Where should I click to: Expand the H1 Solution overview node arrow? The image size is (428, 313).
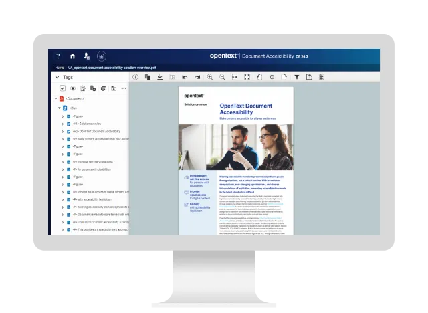62,124
